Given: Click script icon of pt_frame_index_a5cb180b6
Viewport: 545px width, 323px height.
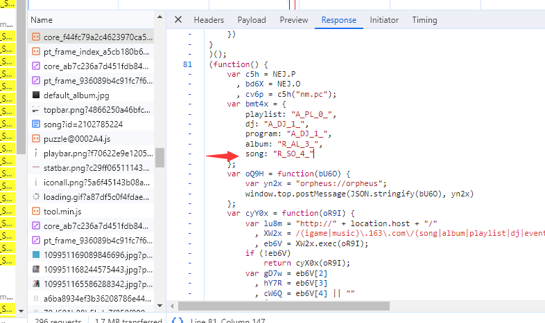Looking at the screenshot, I should (36, 51).
